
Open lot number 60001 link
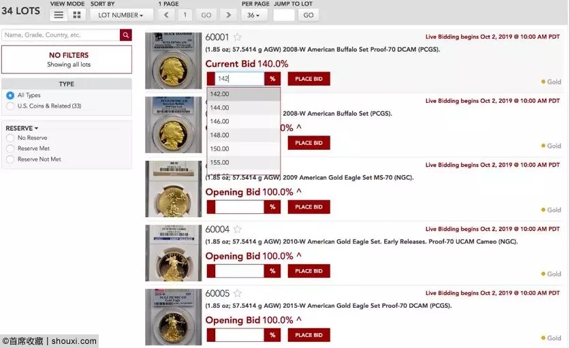[x=217, y=37]
